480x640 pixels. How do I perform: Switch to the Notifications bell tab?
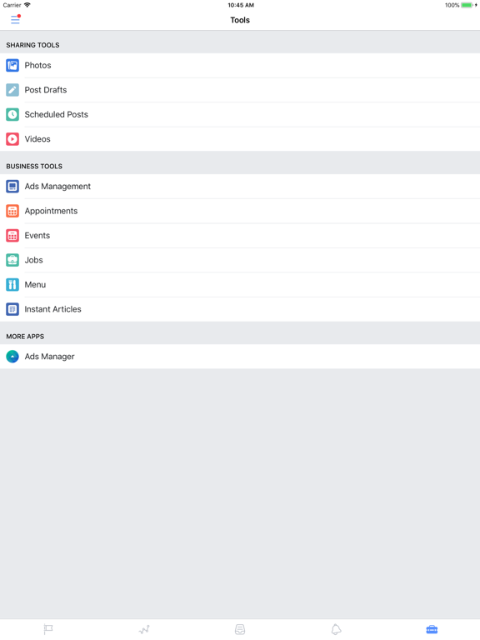336,629
